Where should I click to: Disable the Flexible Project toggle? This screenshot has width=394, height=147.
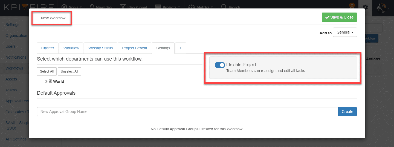tap(220, 65)
